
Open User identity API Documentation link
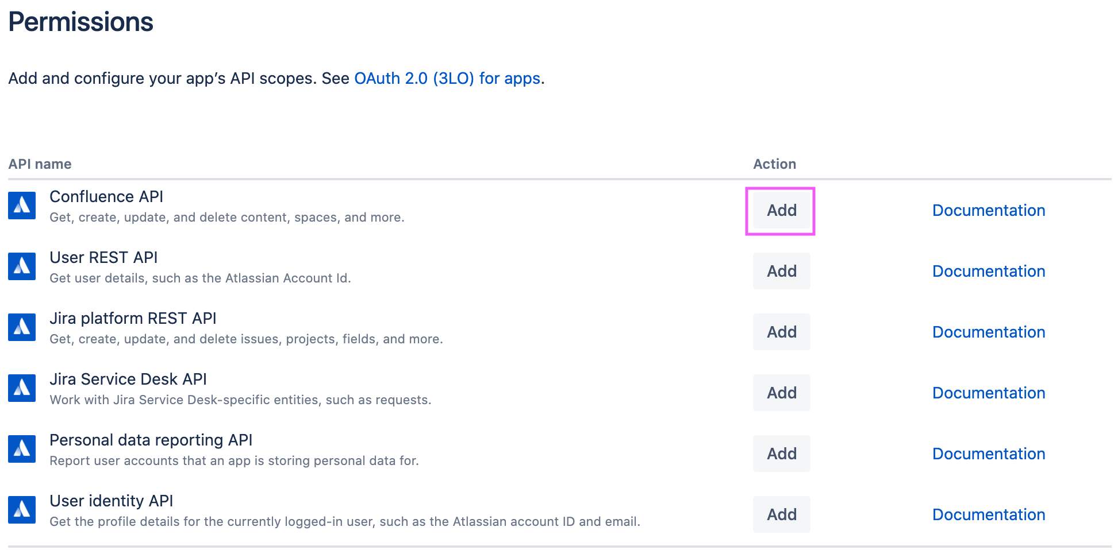coord(988,515)
